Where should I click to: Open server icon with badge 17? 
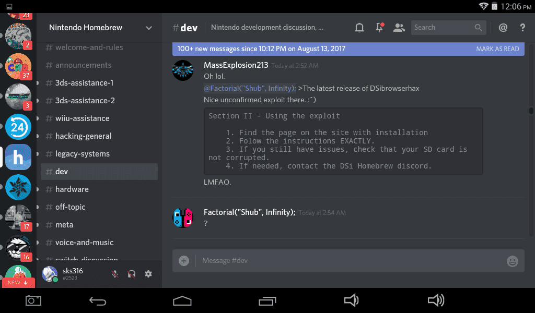18,218
